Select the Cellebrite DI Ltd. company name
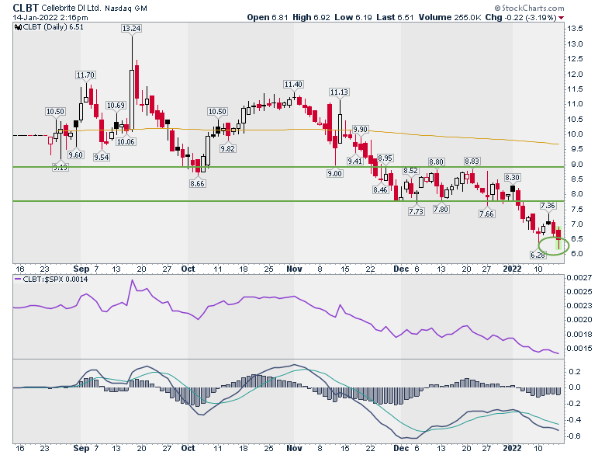 click(x=71, y=8)
